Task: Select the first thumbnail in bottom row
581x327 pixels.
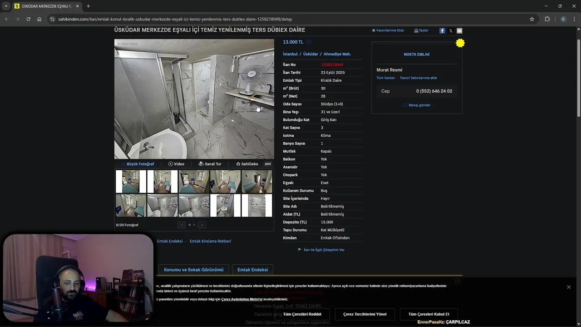Action: 131,205
